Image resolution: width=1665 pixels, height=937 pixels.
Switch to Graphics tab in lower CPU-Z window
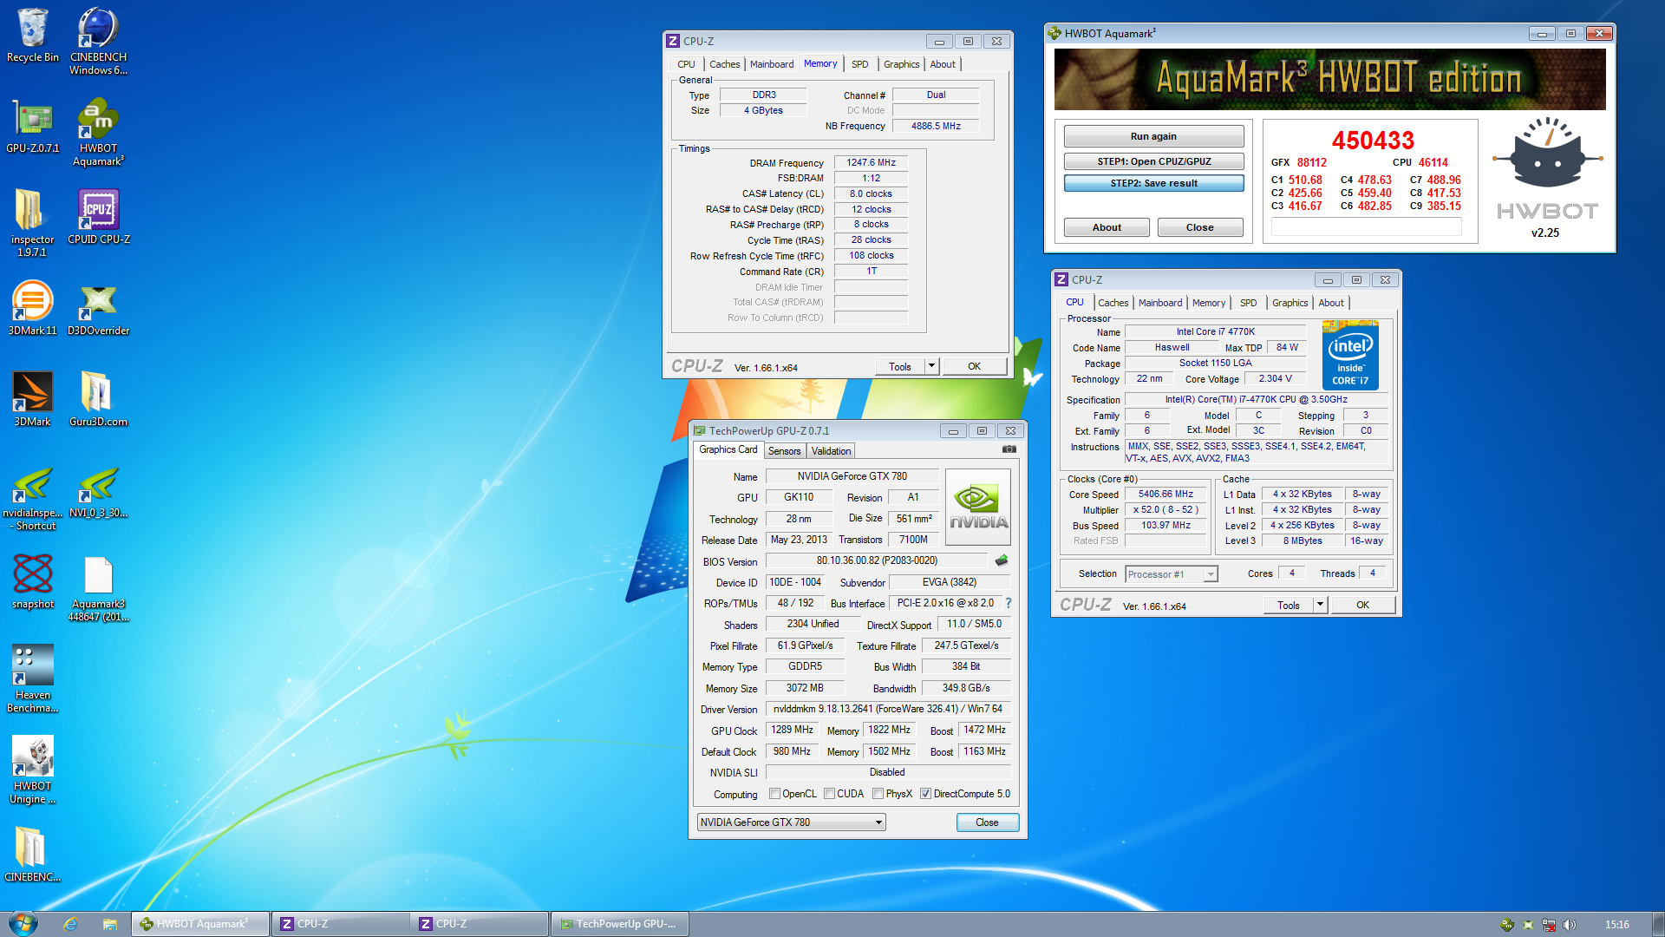[1290, 303]
